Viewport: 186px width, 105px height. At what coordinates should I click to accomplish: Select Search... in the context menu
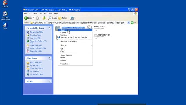click(x=75, y=35)
